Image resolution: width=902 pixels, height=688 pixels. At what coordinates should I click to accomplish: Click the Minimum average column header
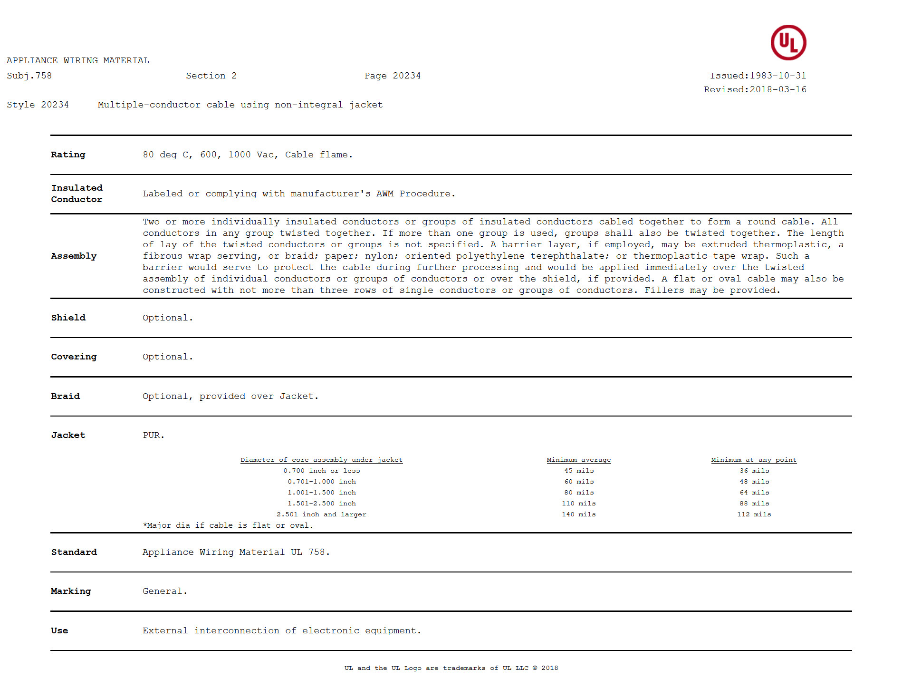pos(578,460)
